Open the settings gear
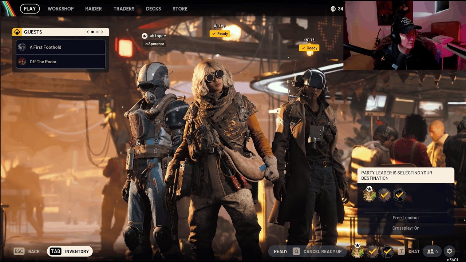Viewport: 466px width, 262px height. click(x=450, y=251)
